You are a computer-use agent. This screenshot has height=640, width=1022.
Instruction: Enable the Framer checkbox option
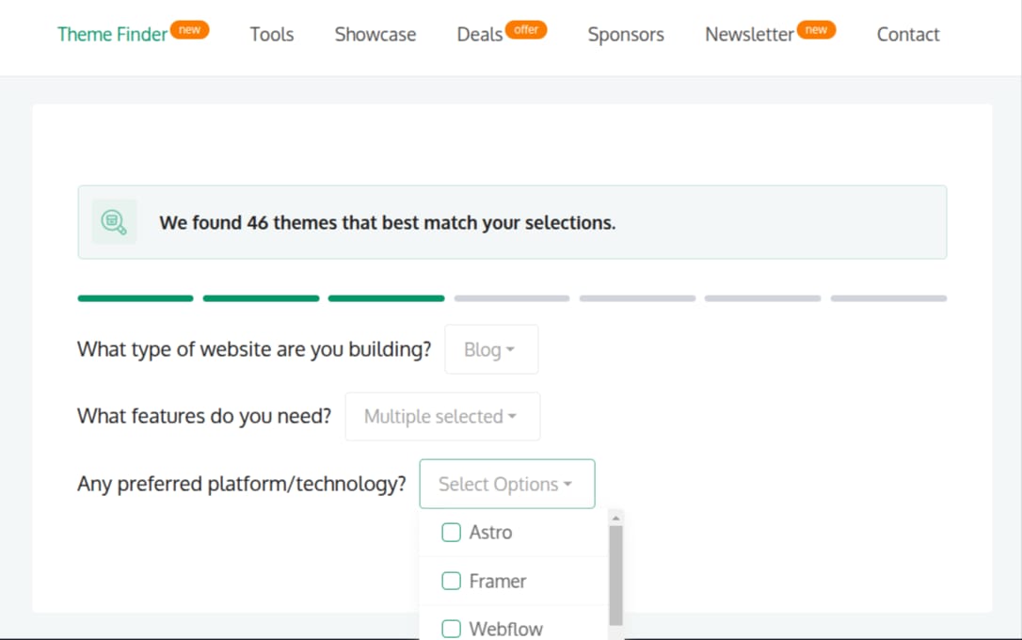[x=452, y=582]
